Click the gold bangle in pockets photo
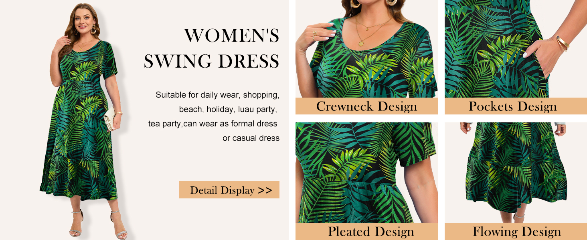This screenshot has height=240, width=587. [563, 43]
